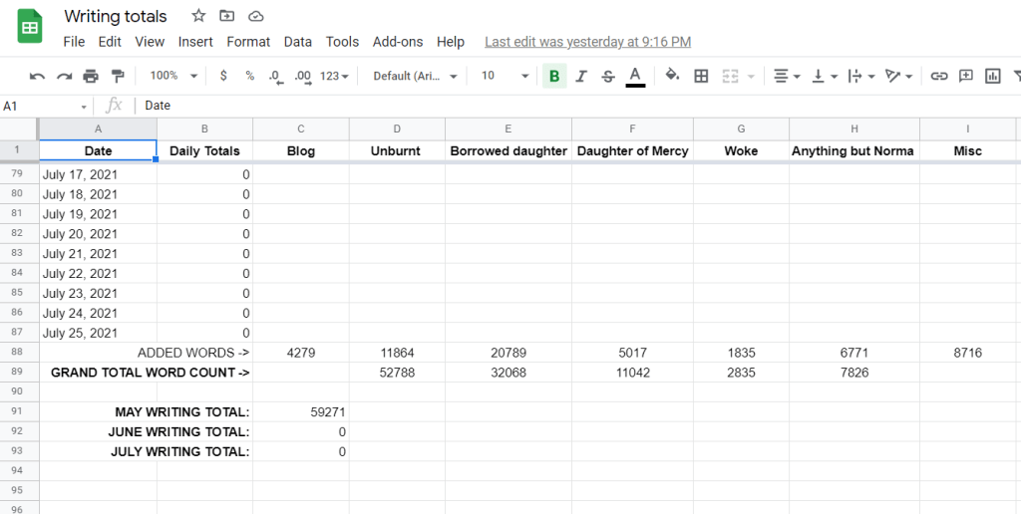The height and width of the screenshot is (514, 1021).
Task: Format as currency with dollar button
Action: click(223, 76)
